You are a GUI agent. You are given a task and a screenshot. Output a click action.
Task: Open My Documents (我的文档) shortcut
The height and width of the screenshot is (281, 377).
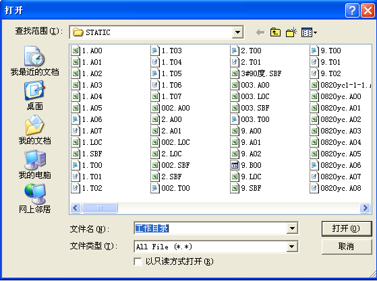pyautogui.click(x=34, y=130)
